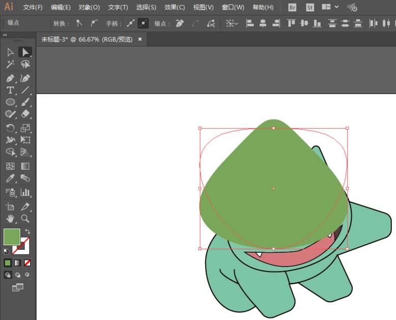The image size is (396, 320).
Task: Select the Symbol Sprayer tool
Action: point(10,192)
